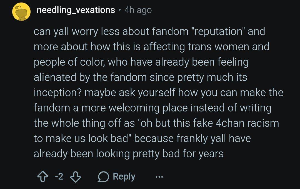The image size is (300, 189).
Task: Open needling_vexations user profile link
Action: pos(76,10)
